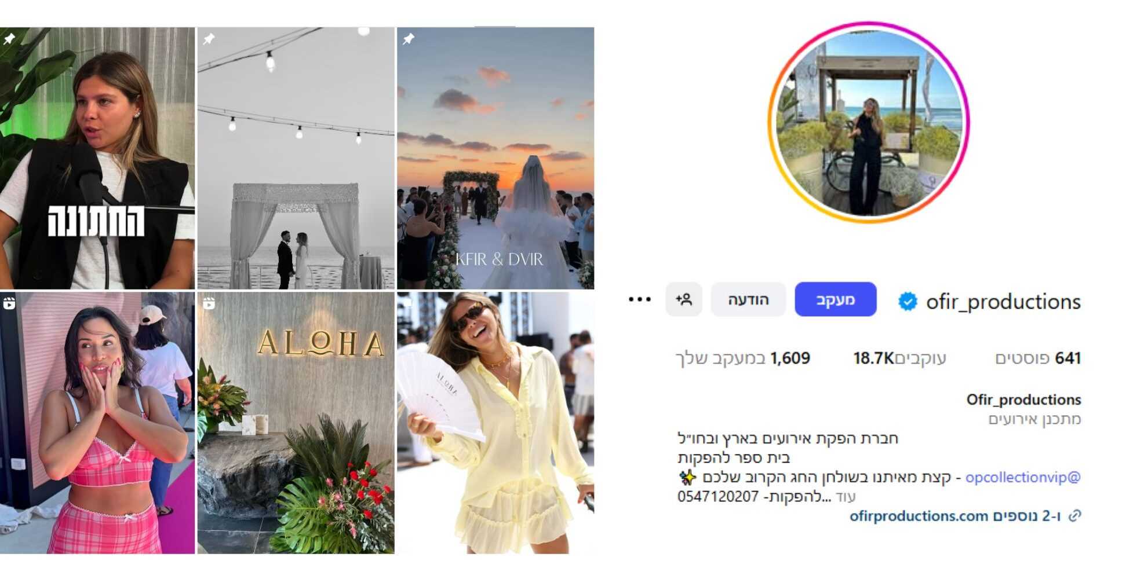
Task: Click pin icon on the Hebrew podcast post
Action: [9, 39]
